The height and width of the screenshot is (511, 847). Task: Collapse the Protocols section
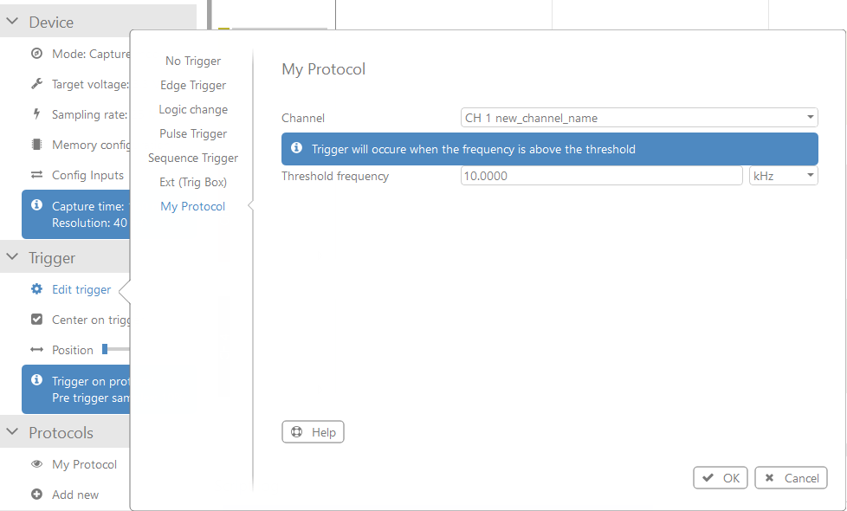coord(12,431)
